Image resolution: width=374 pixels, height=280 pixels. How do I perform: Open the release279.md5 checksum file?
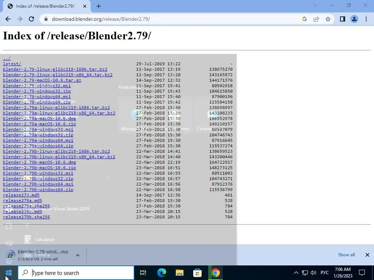[21, 195]
